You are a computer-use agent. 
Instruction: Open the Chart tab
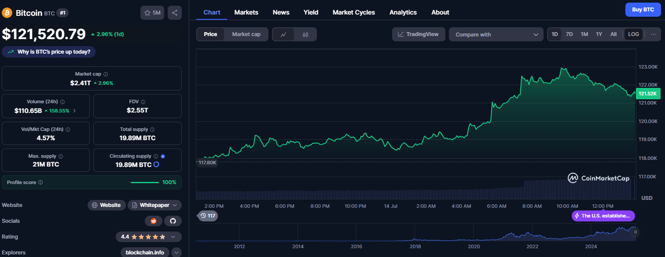[212, 12]
